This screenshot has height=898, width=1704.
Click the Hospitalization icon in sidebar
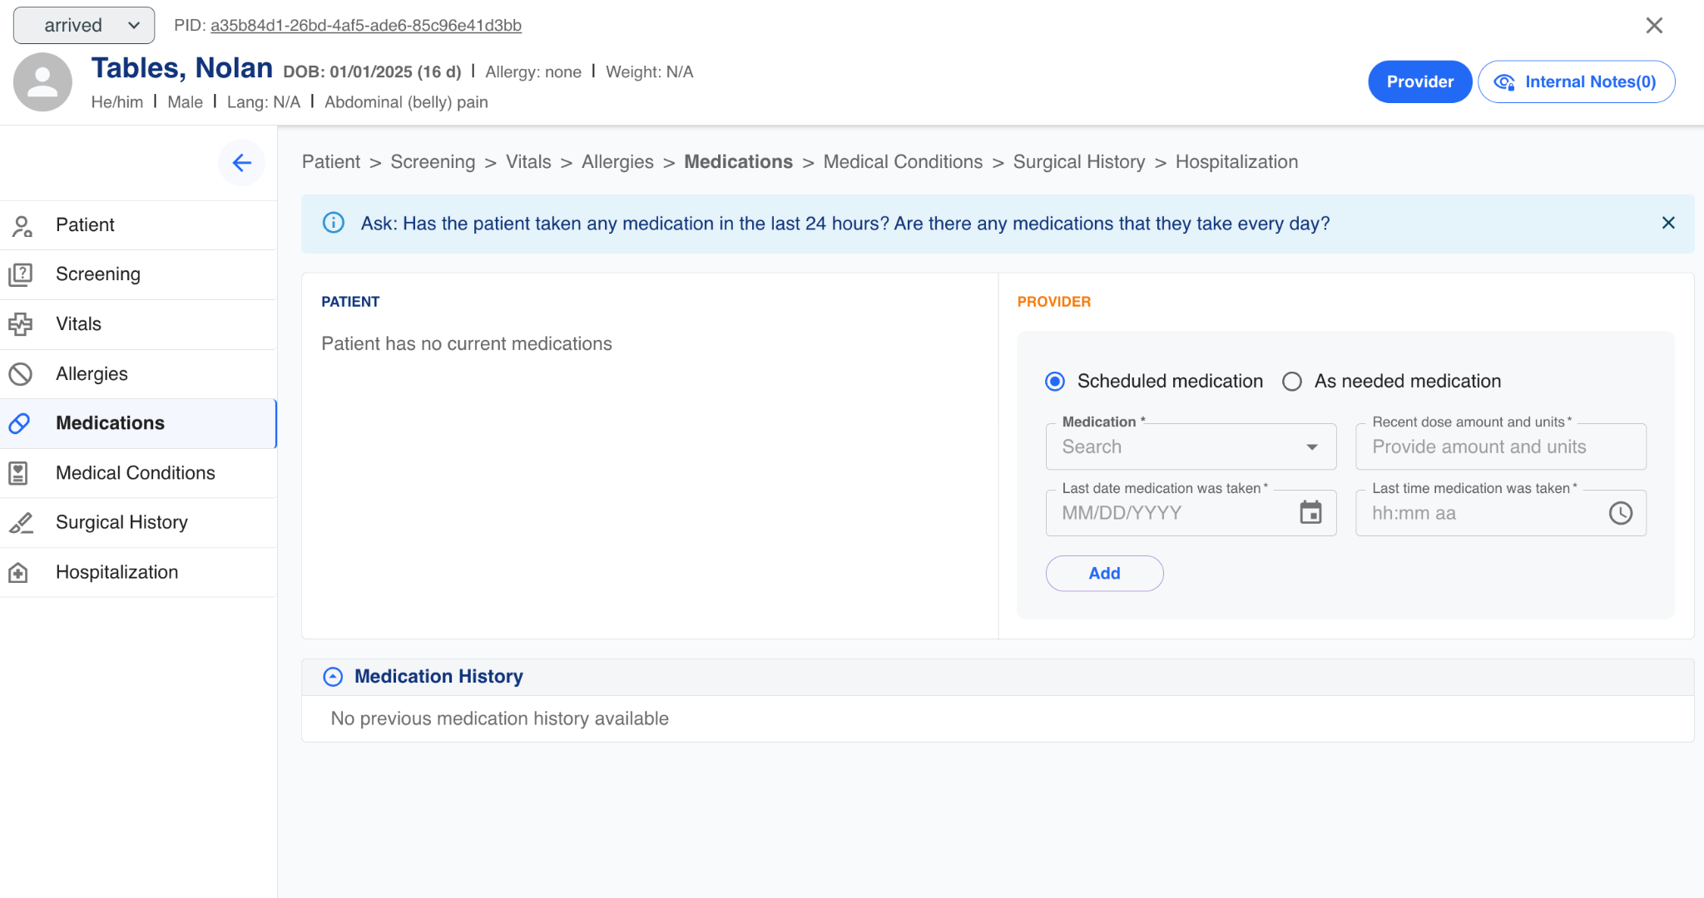point(18,572)
